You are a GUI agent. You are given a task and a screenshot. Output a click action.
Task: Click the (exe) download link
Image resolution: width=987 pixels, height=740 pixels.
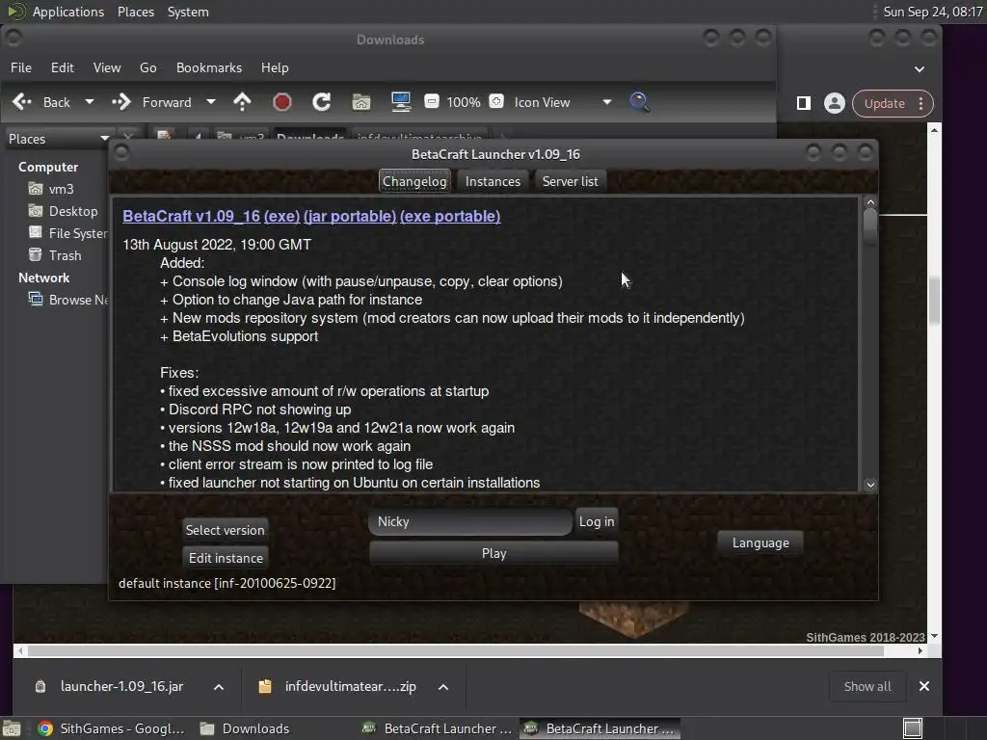(x=282, y=216)
